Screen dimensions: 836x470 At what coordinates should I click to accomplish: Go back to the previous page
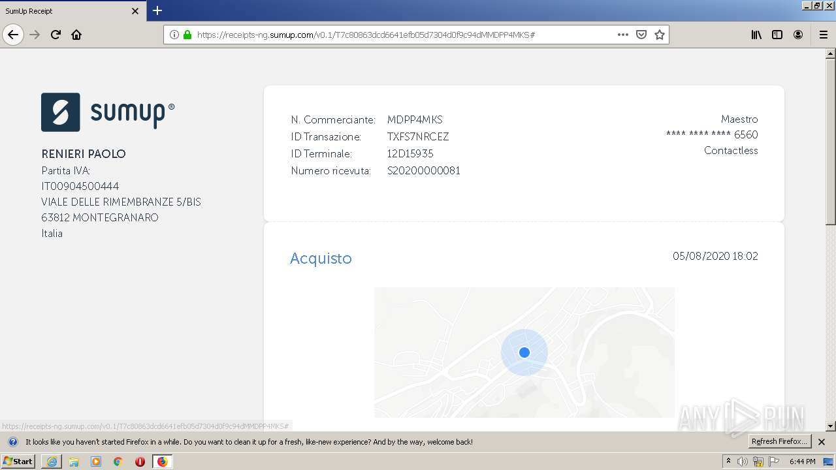pyautogui.click(x=13, y=35)
